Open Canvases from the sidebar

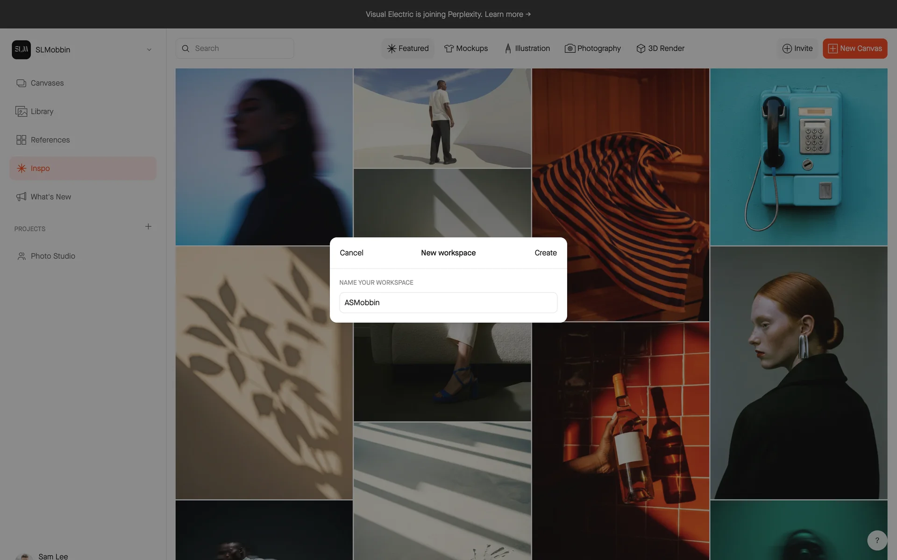click(47, 83)
